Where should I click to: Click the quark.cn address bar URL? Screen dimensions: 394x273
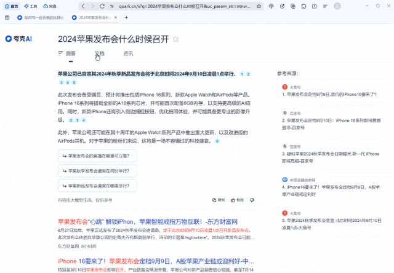pyautogui.click(x=185, y=6)
